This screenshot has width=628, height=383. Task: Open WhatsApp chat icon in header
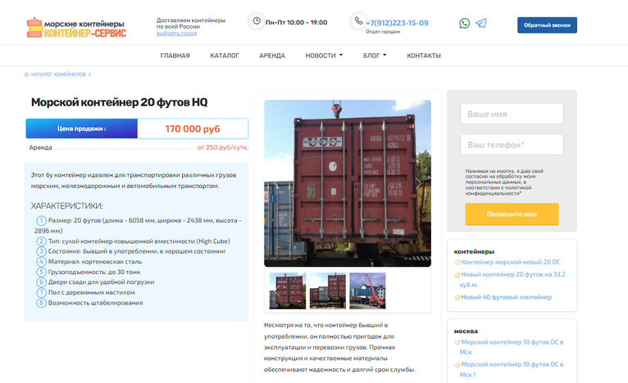(464, 23)
